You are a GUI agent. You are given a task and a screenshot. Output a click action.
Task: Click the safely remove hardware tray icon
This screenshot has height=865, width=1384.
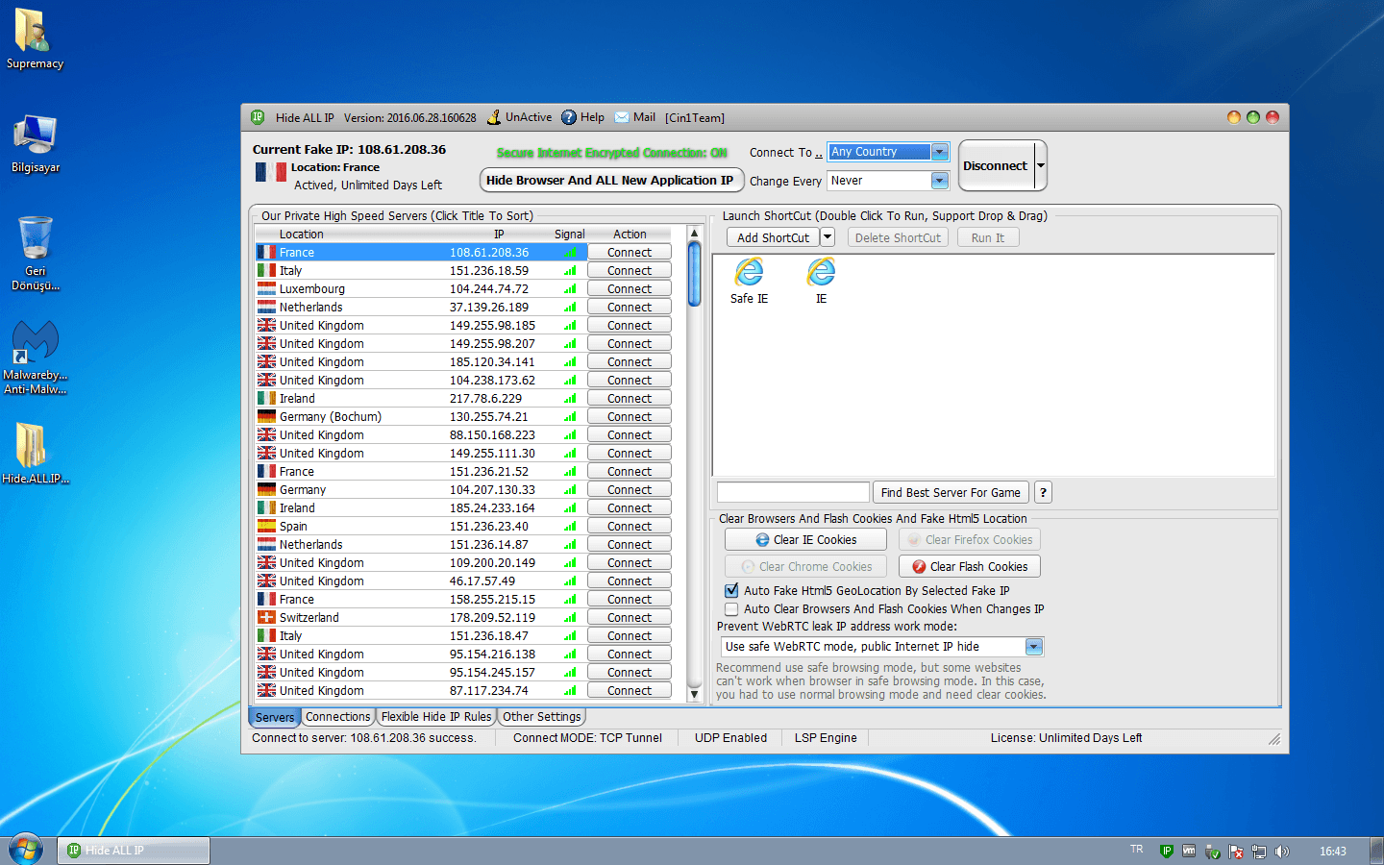(x=1213, y=852)
